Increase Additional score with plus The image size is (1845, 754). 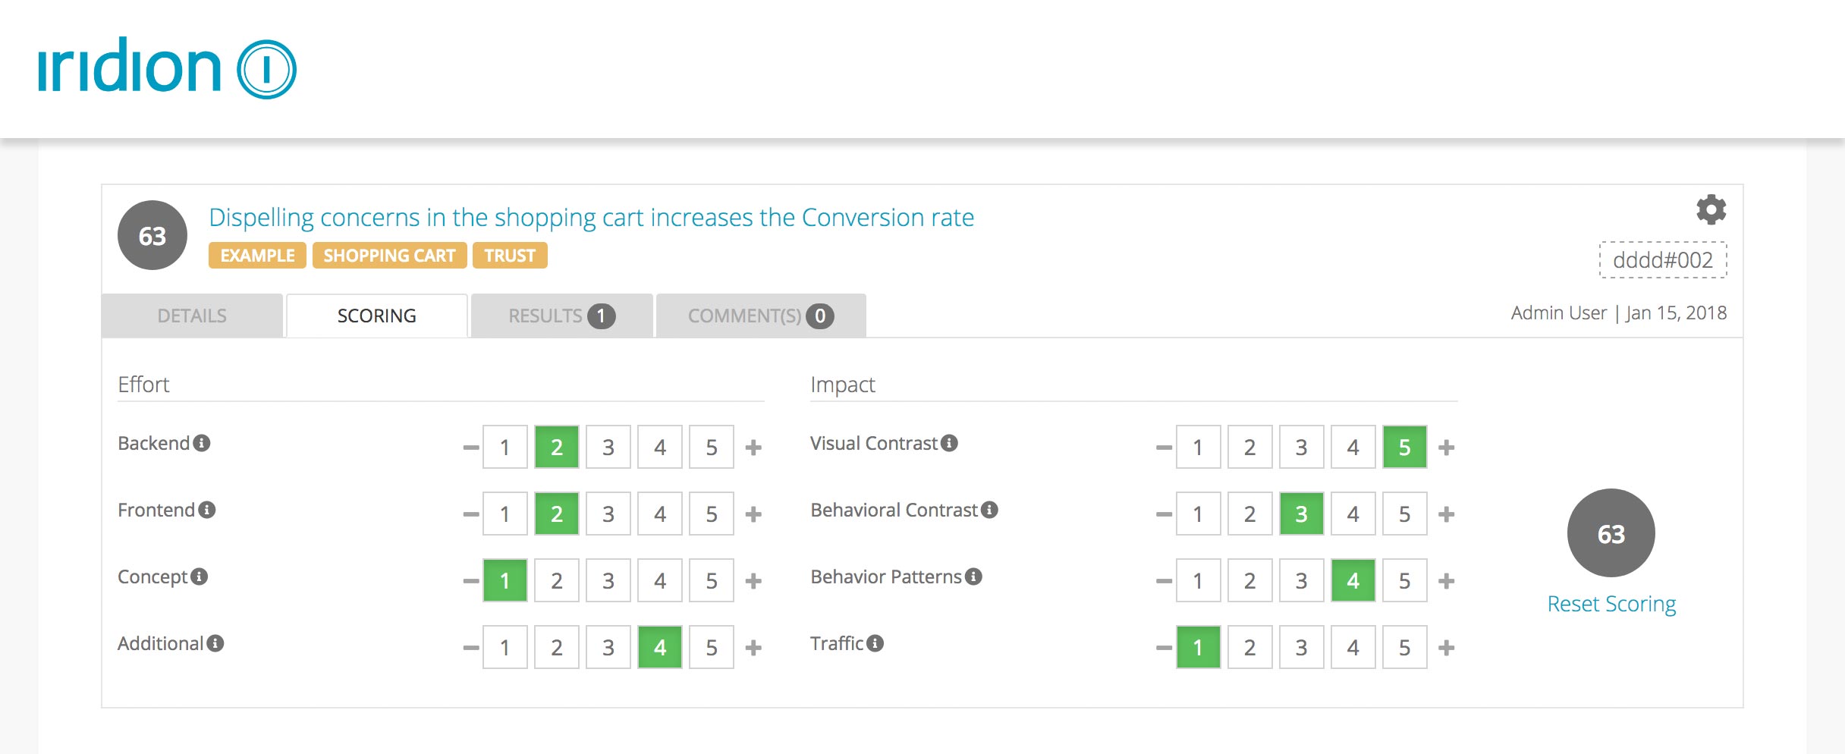753,648
